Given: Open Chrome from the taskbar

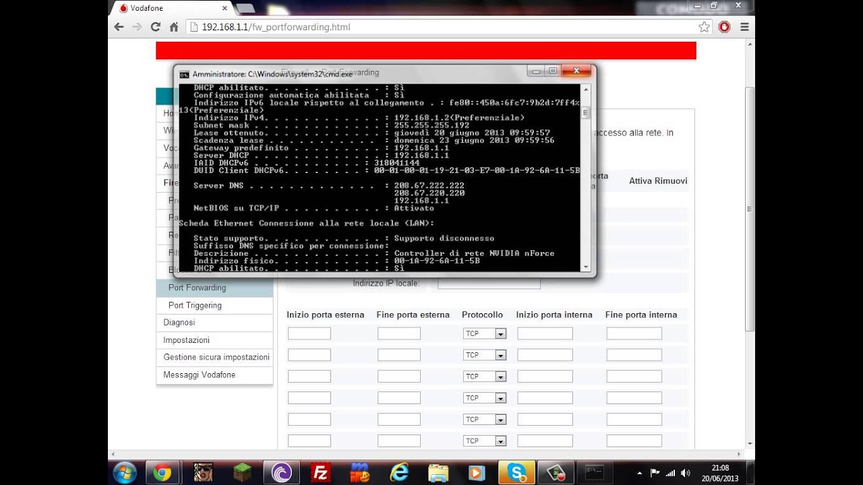Looking at the screenshot, I should click(x=162, y=473).
